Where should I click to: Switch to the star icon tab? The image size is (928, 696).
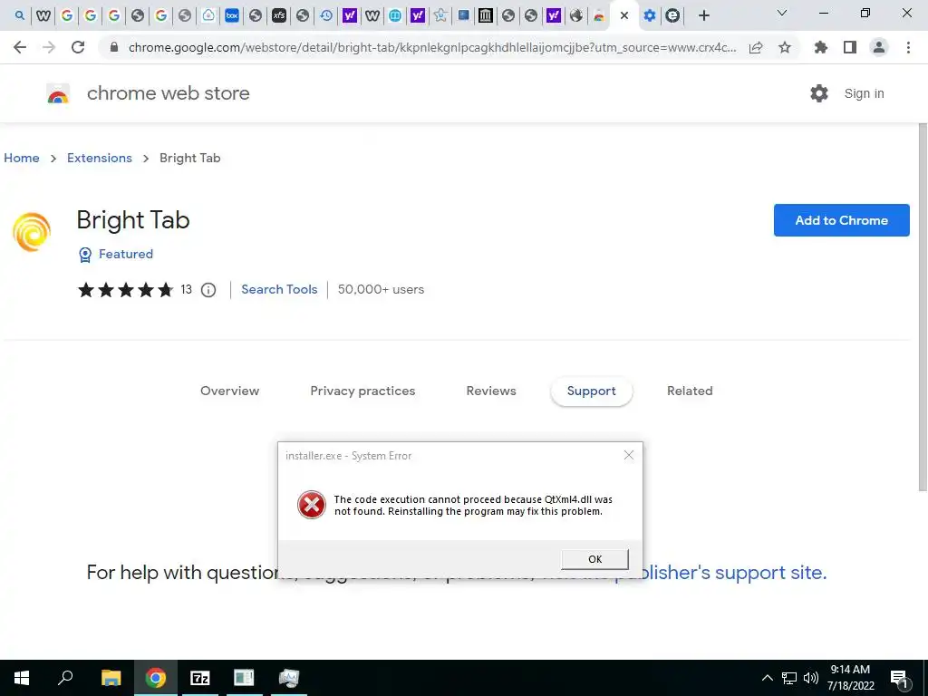(x=440, y=15)
